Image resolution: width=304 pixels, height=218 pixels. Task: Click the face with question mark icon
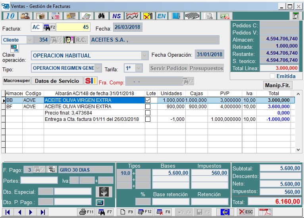tap(69, 40)
